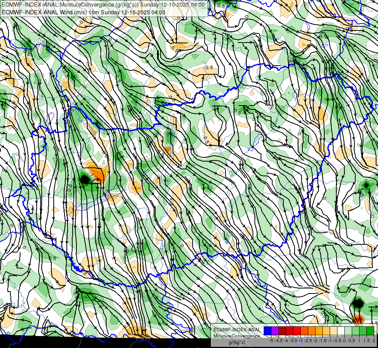Pick the pale peach swatch between -1 and -0.5

pos(334,331)
